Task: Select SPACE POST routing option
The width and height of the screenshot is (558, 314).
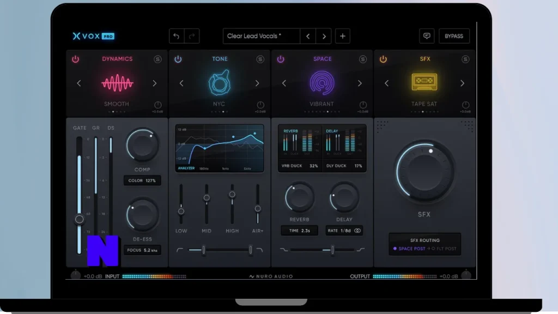Action: point(409,249)
